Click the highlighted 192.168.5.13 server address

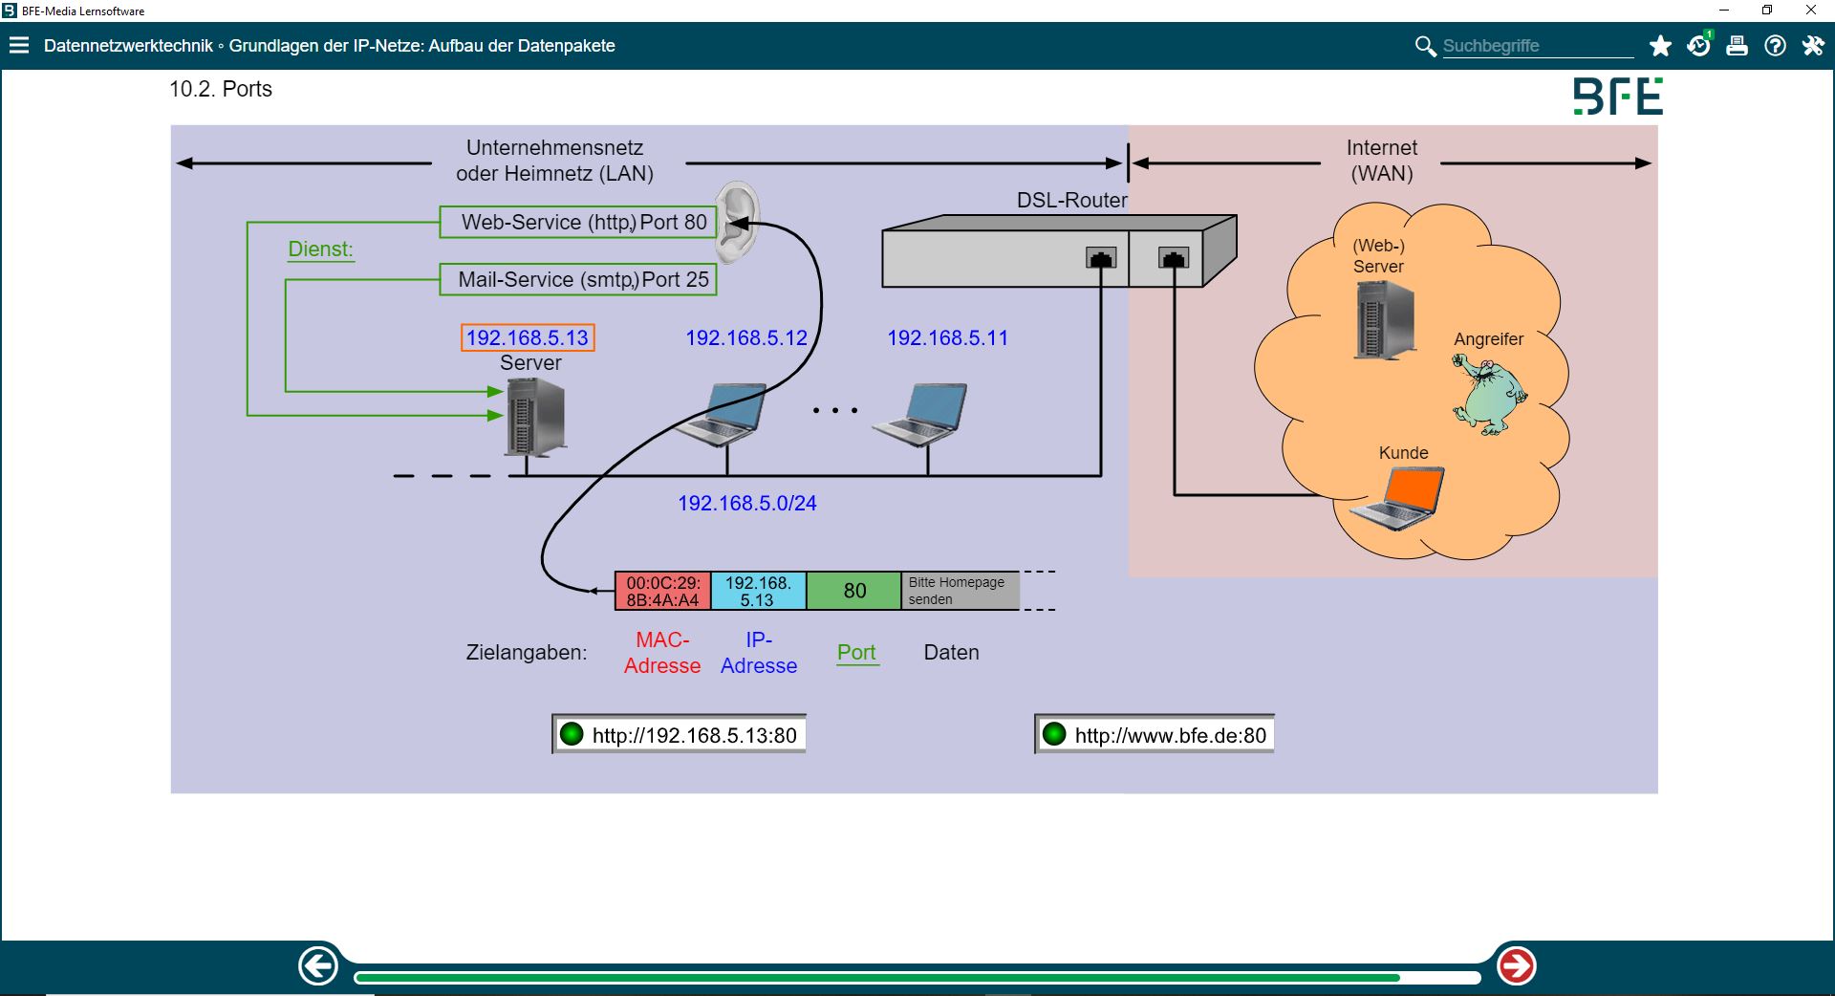click(x=528, y=337)
